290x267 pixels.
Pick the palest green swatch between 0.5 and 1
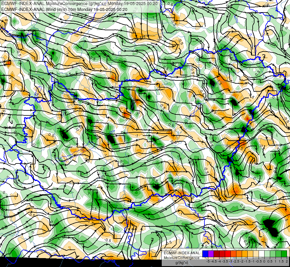267,254
